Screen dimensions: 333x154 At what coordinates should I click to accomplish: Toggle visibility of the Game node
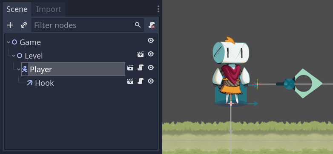(151, 40)
